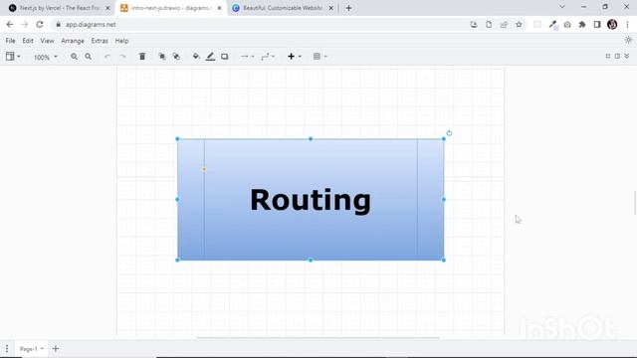This screenshot has height=358, width=637.
Task: Close the Next.js by Vercel tab
Action: pyautogui.click(x=107, y=8)
